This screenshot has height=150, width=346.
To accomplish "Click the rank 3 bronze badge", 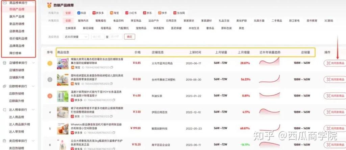I will 50,96.
